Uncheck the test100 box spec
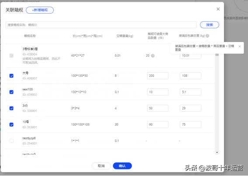 pyautogui.click(x=11, y=92)
